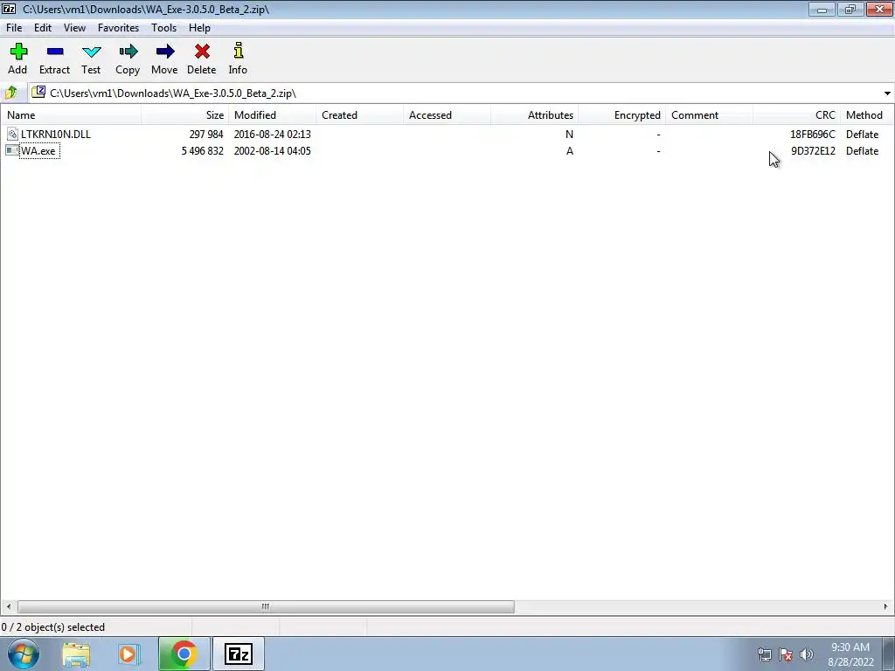Switch to Google Chrome in taskbar
Viewport: 895px width, 671px height.
[184, 654]
